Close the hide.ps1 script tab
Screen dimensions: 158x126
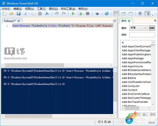[19, 21]
